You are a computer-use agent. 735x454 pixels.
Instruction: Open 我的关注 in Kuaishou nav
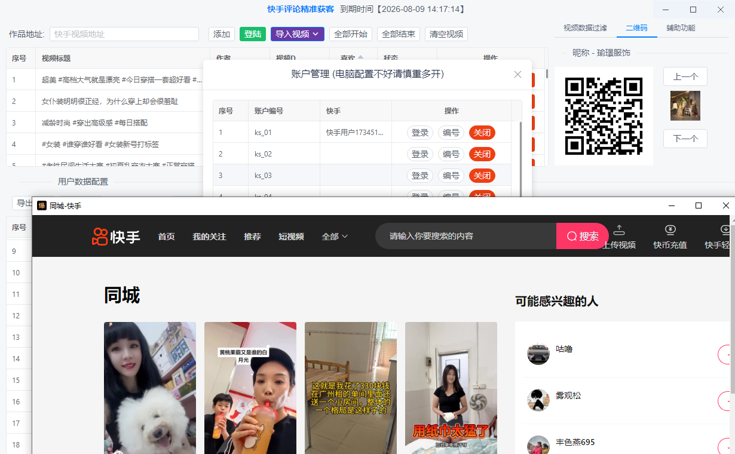(209, 237)
